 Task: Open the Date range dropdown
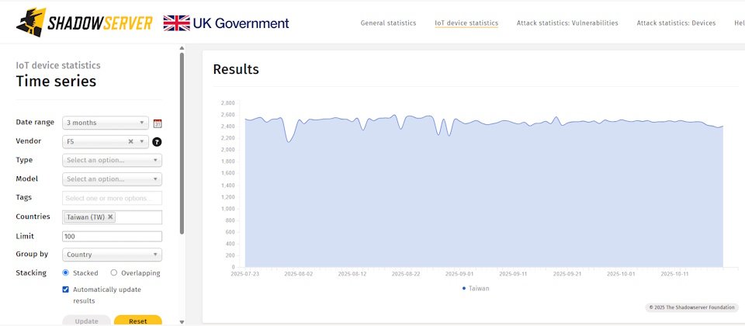(105, 123)
